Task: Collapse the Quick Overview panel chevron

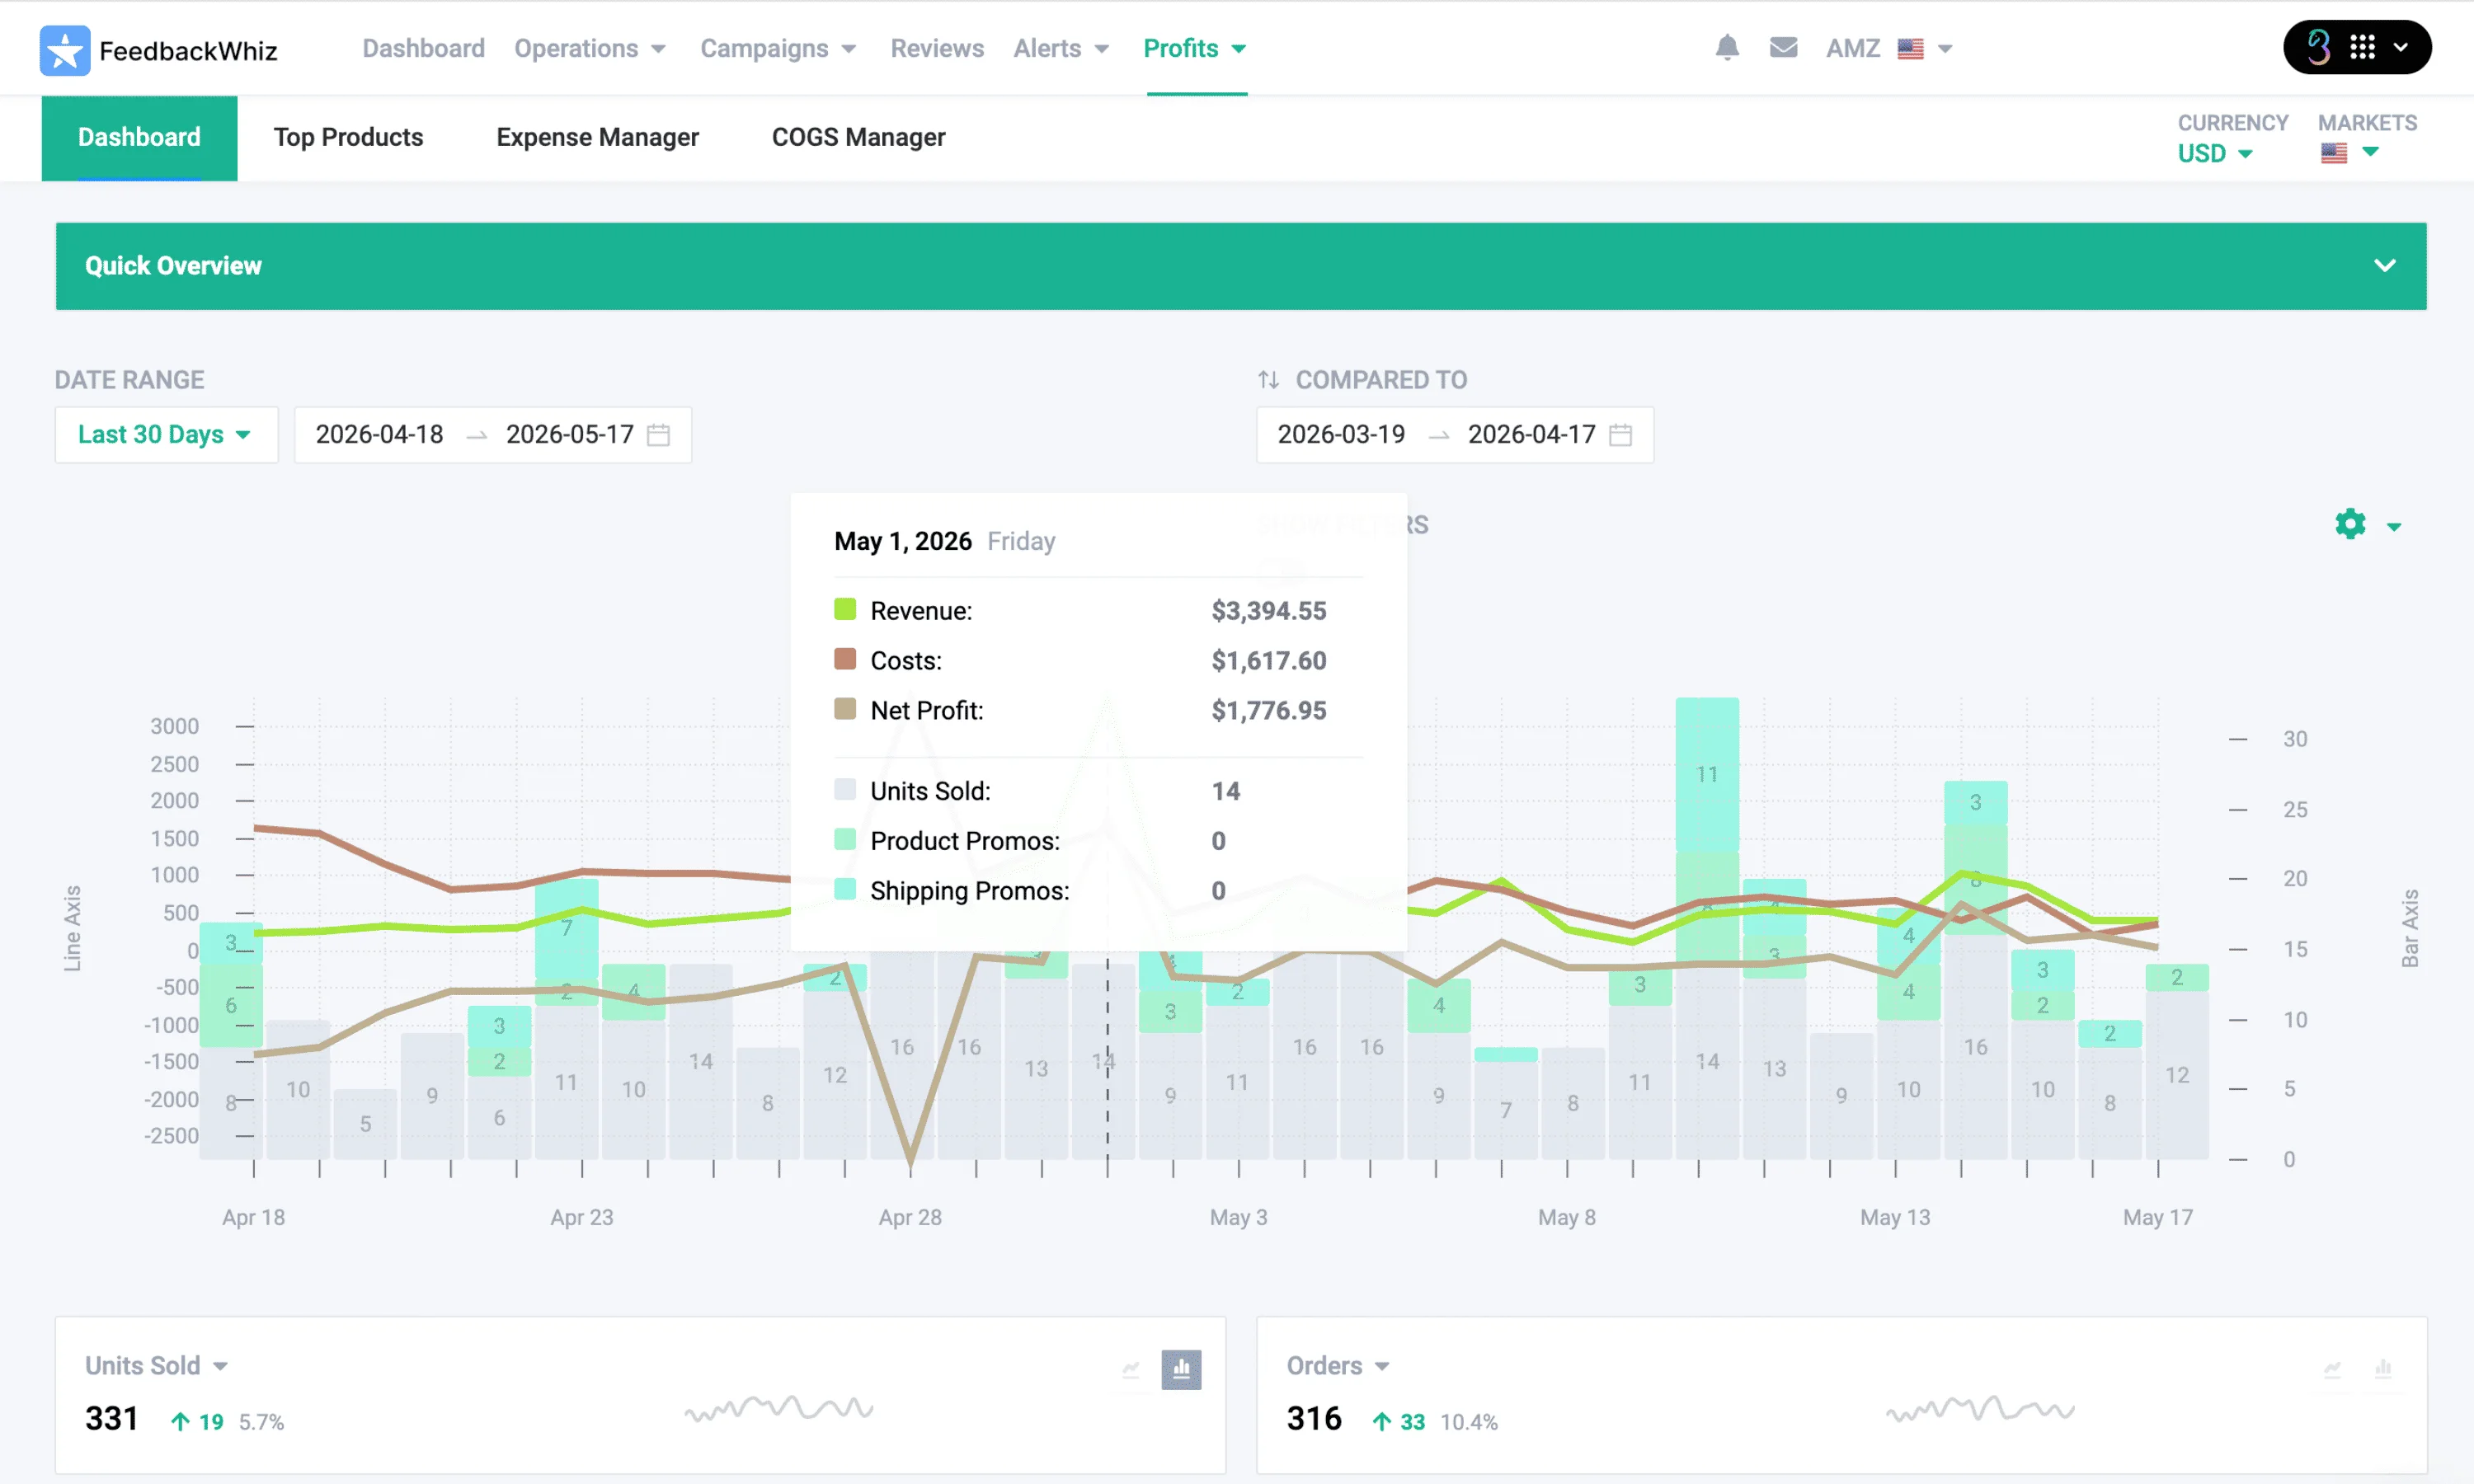Action: tap(2385, 265)
